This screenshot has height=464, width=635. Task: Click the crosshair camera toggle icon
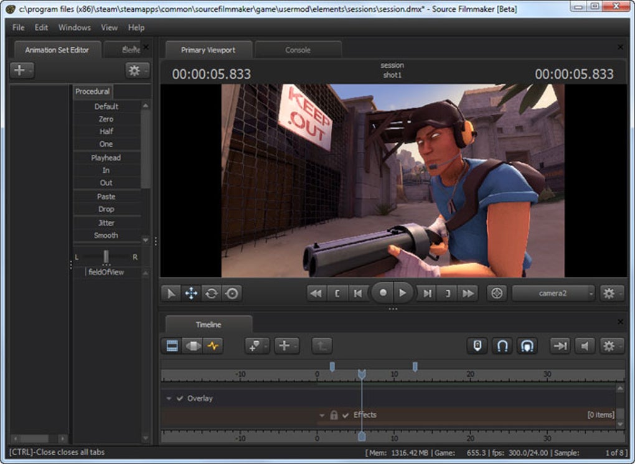[496, 294]
